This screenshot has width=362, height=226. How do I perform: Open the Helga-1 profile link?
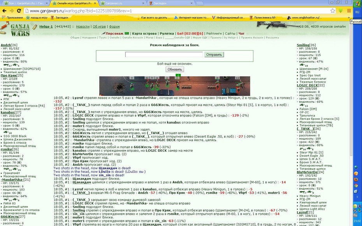[x=46, y=26]
